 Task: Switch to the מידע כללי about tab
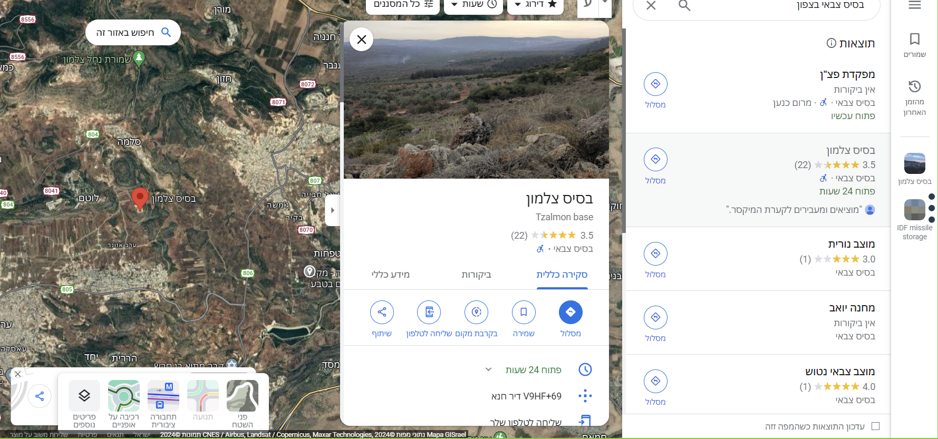pos(391,275)
